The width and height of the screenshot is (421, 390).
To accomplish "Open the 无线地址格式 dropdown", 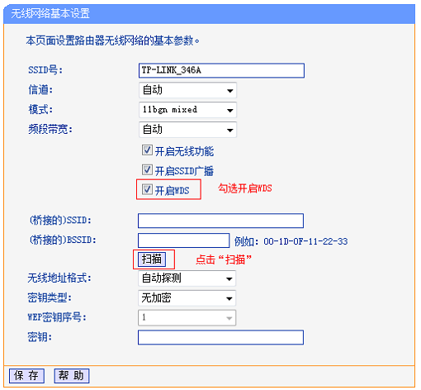I will 187,278.
